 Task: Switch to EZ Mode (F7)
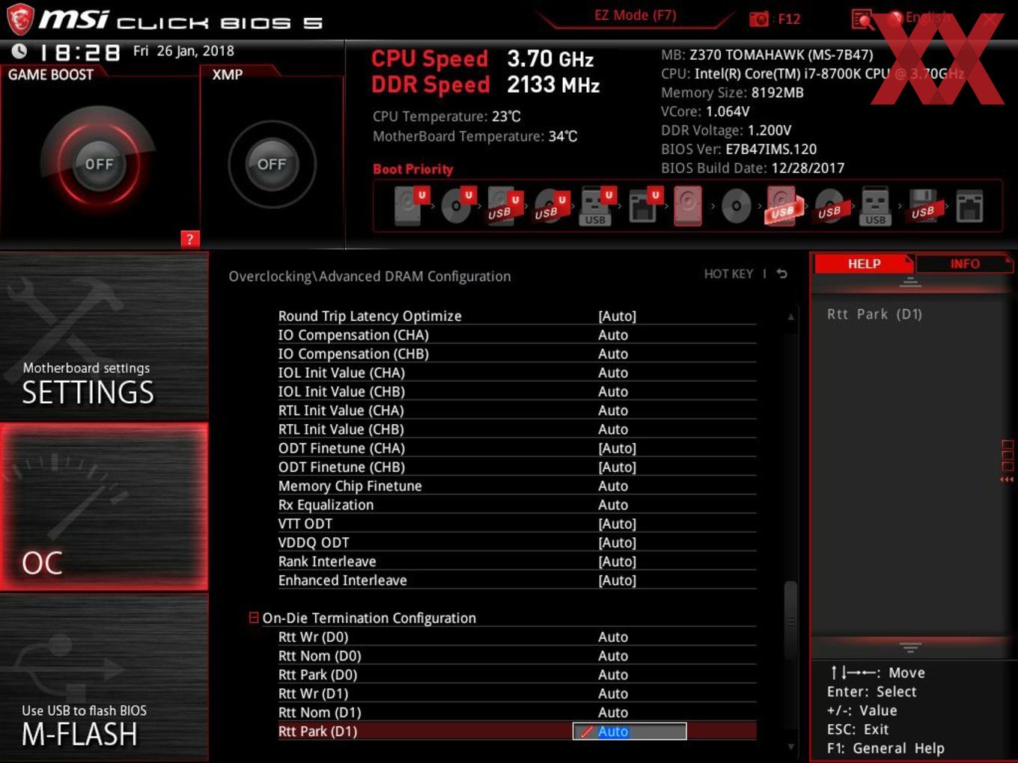coord(635,15)
